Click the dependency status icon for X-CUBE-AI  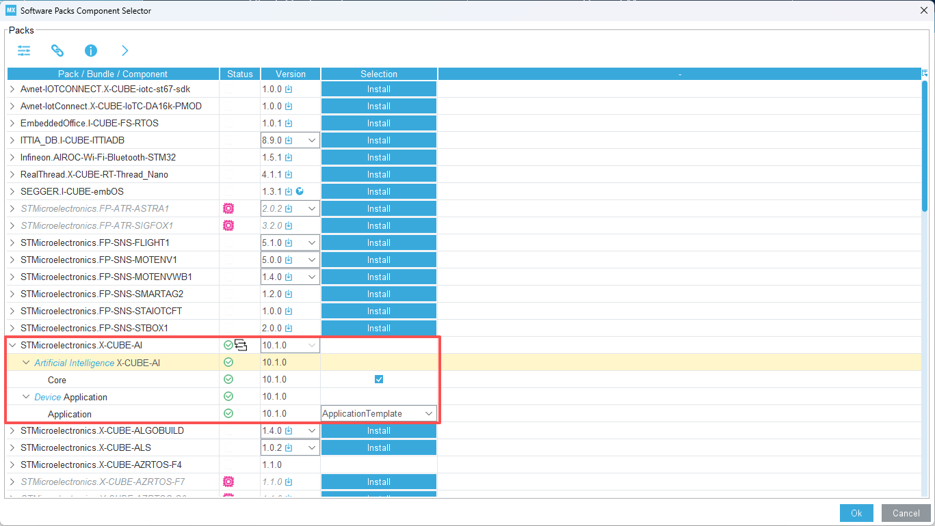[241, 345]
